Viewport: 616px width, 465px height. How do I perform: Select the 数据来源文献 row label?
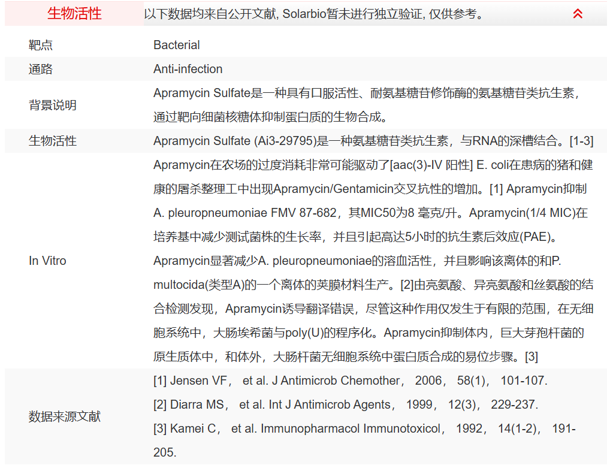point(65,416)
